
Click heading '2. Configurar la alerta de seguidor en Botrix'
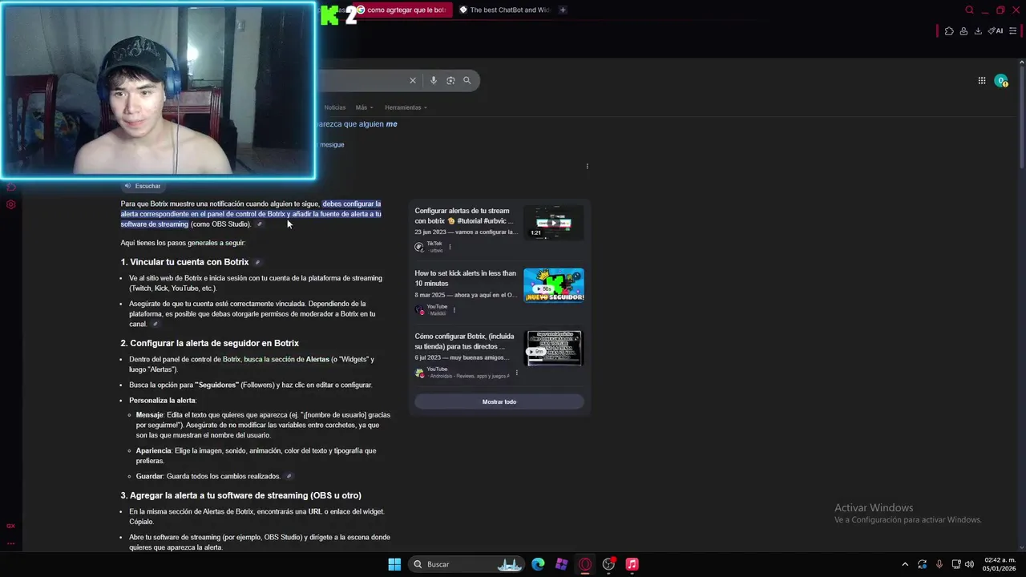[210, 343]
